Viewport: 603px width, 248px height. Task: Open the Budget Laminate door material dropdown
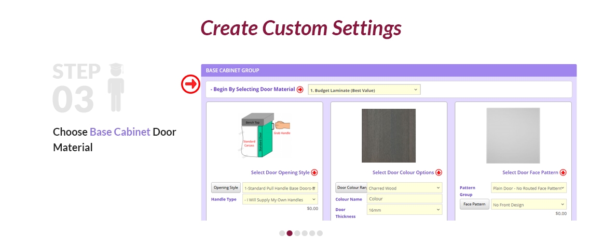[x=364, y=90]
